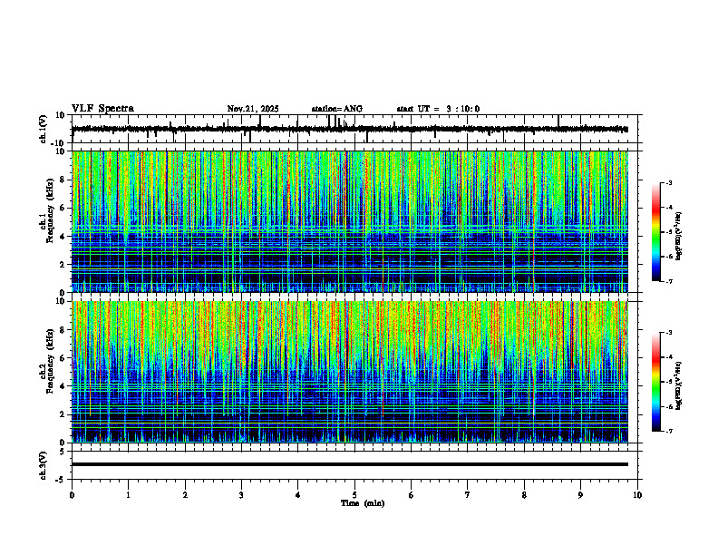This screenshot has width=718, height=555.
Task: Click the -7 label on ch.2 color bar
Action: (x=668, y=432)
